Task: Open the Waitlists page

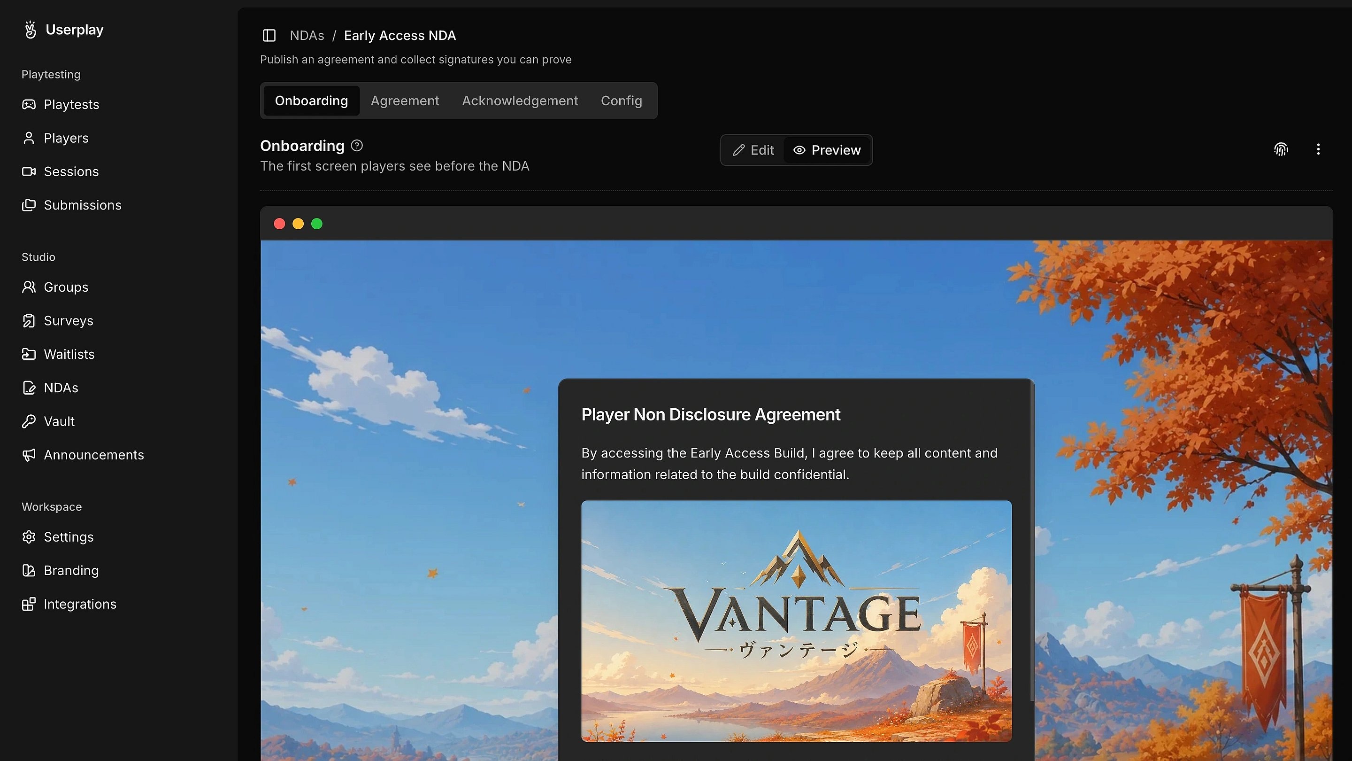Action: [69, 354]
